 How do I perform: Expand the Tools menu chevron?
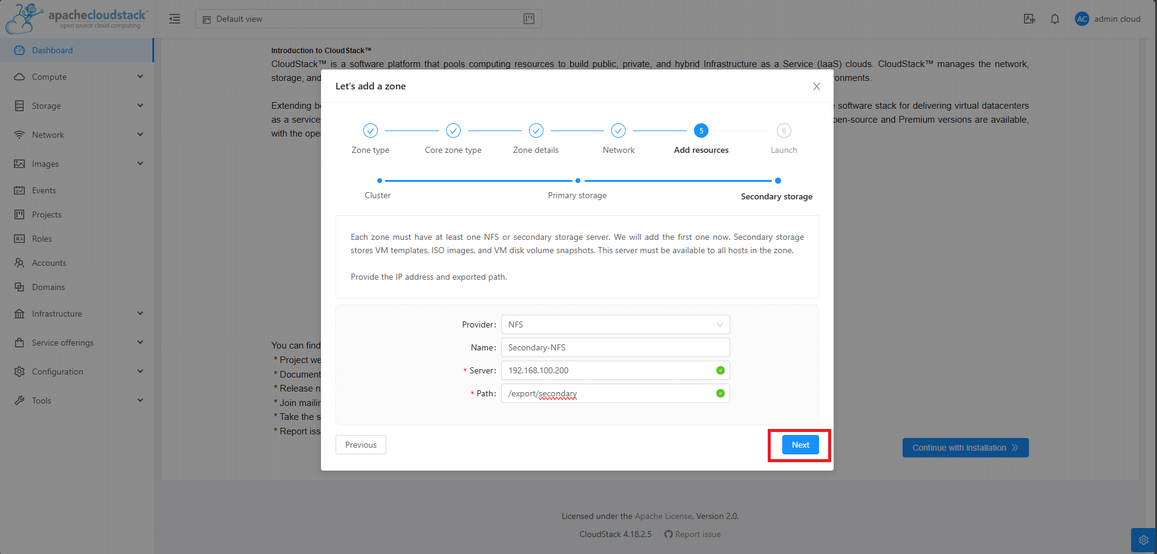140,401
